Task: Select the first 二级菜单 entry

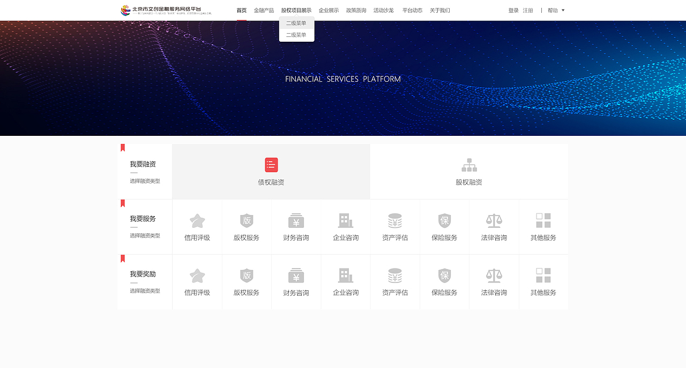Action: click(296, 22)
